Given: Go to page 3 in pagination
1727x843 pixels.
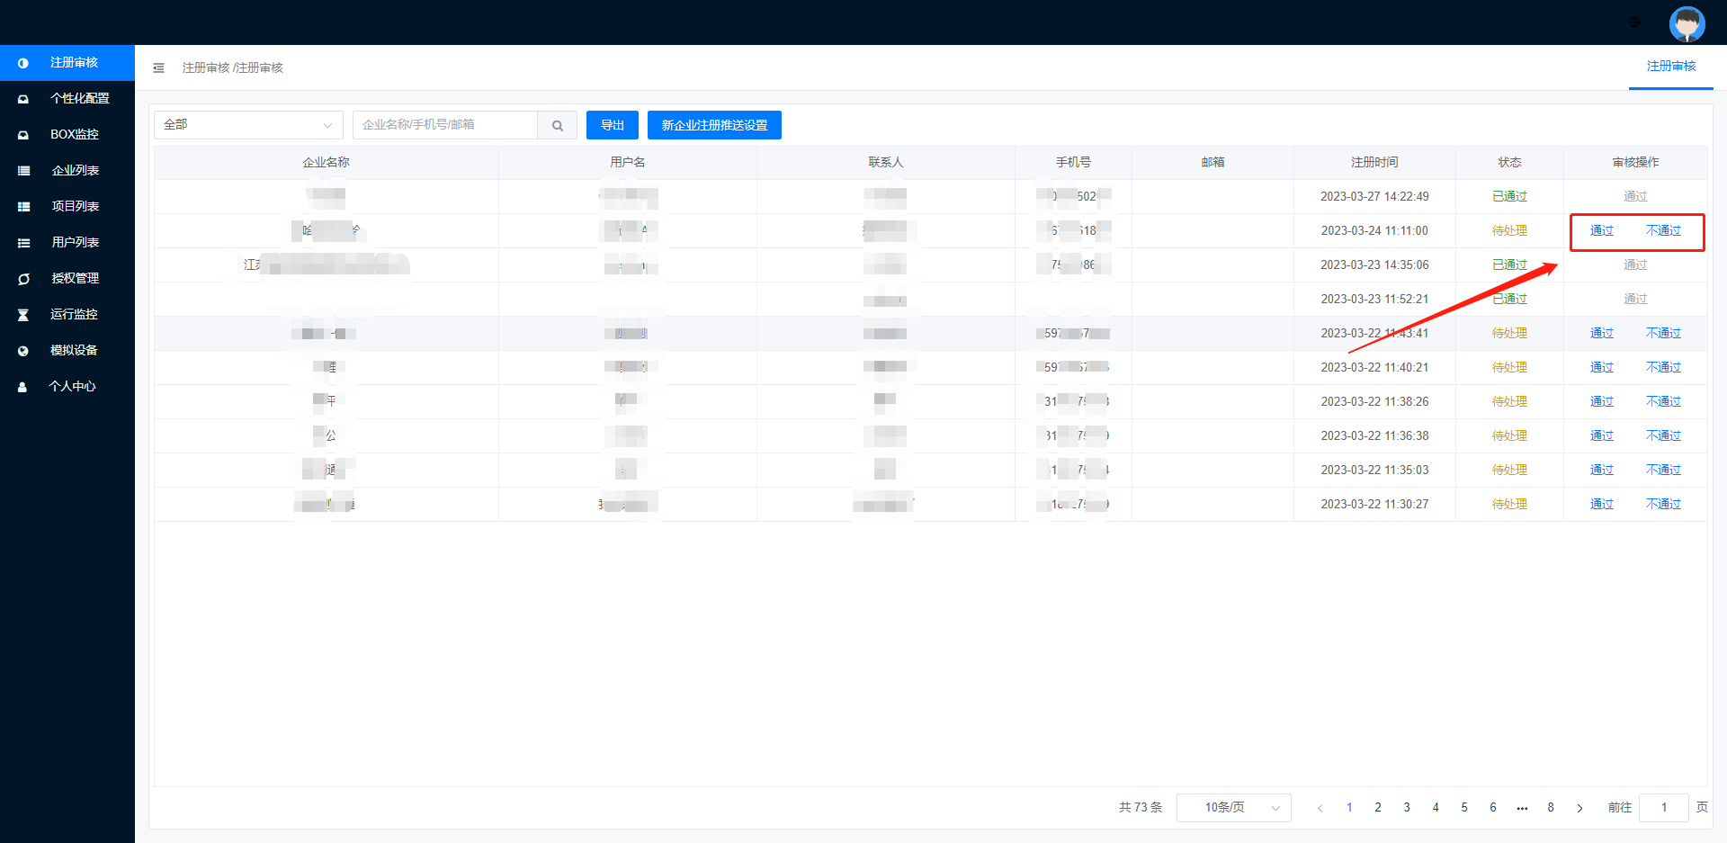Looking at the screenshot, I should point(1407,808).
